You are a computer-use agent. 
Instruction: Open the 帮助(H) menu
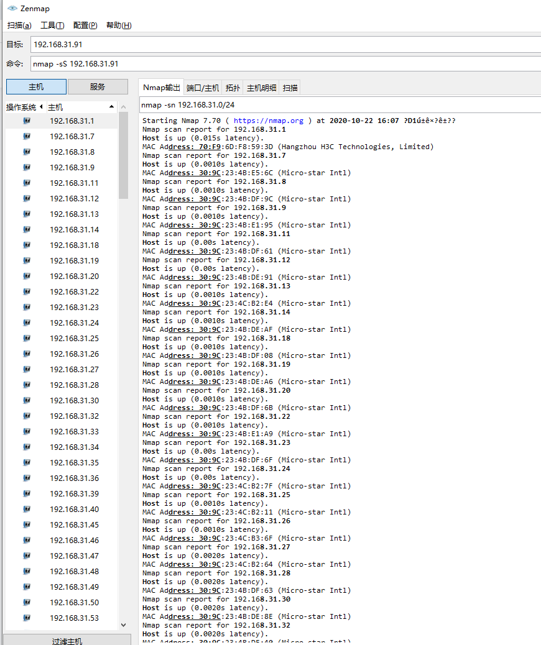(x=119, y=25)
